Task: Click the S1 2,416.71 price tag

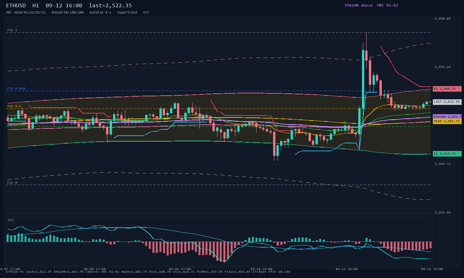Action: (x=447, y=154)
